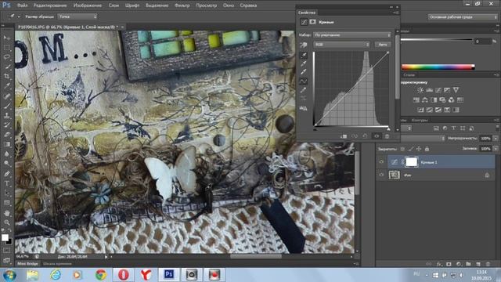Image resolution: width=501 pixels, height=282 pixels.
Task: Toggle visibility of Curves 1 layer
Action: 381,162
